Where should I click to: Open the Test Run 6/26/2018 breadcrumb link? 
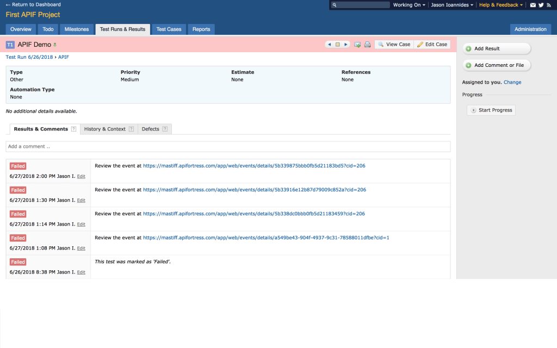(28, 57)
